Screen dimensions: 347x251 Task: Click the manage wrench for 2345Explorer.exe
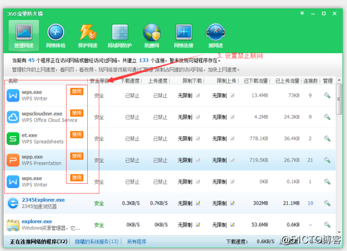(327, 203)
